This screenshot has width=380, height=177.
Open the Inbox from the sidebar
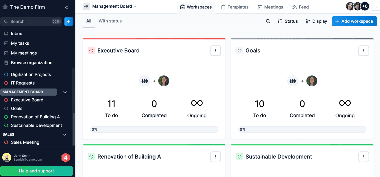(x=16, y=34)
